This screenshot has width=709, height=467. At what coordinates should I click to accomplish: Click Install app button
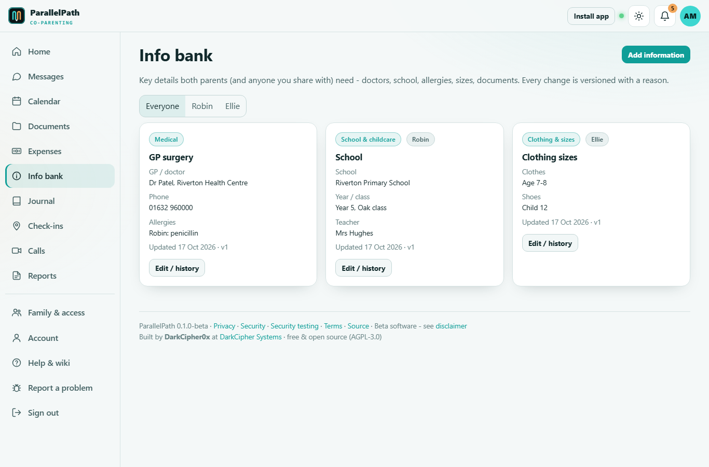click(591, 16)
